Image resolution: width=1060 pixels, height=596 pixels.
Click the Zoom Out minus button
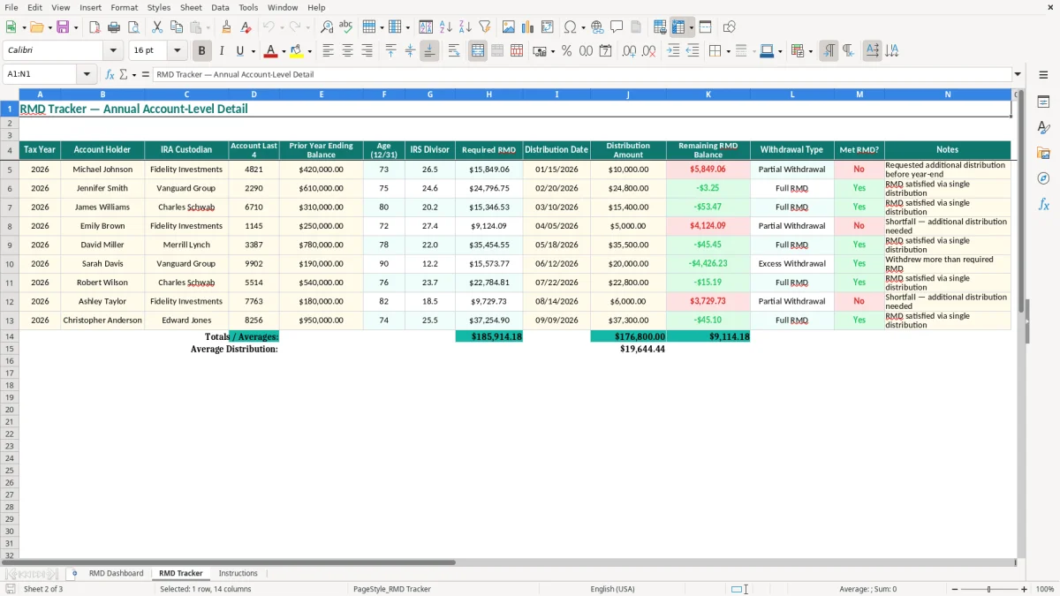[955, 589]
